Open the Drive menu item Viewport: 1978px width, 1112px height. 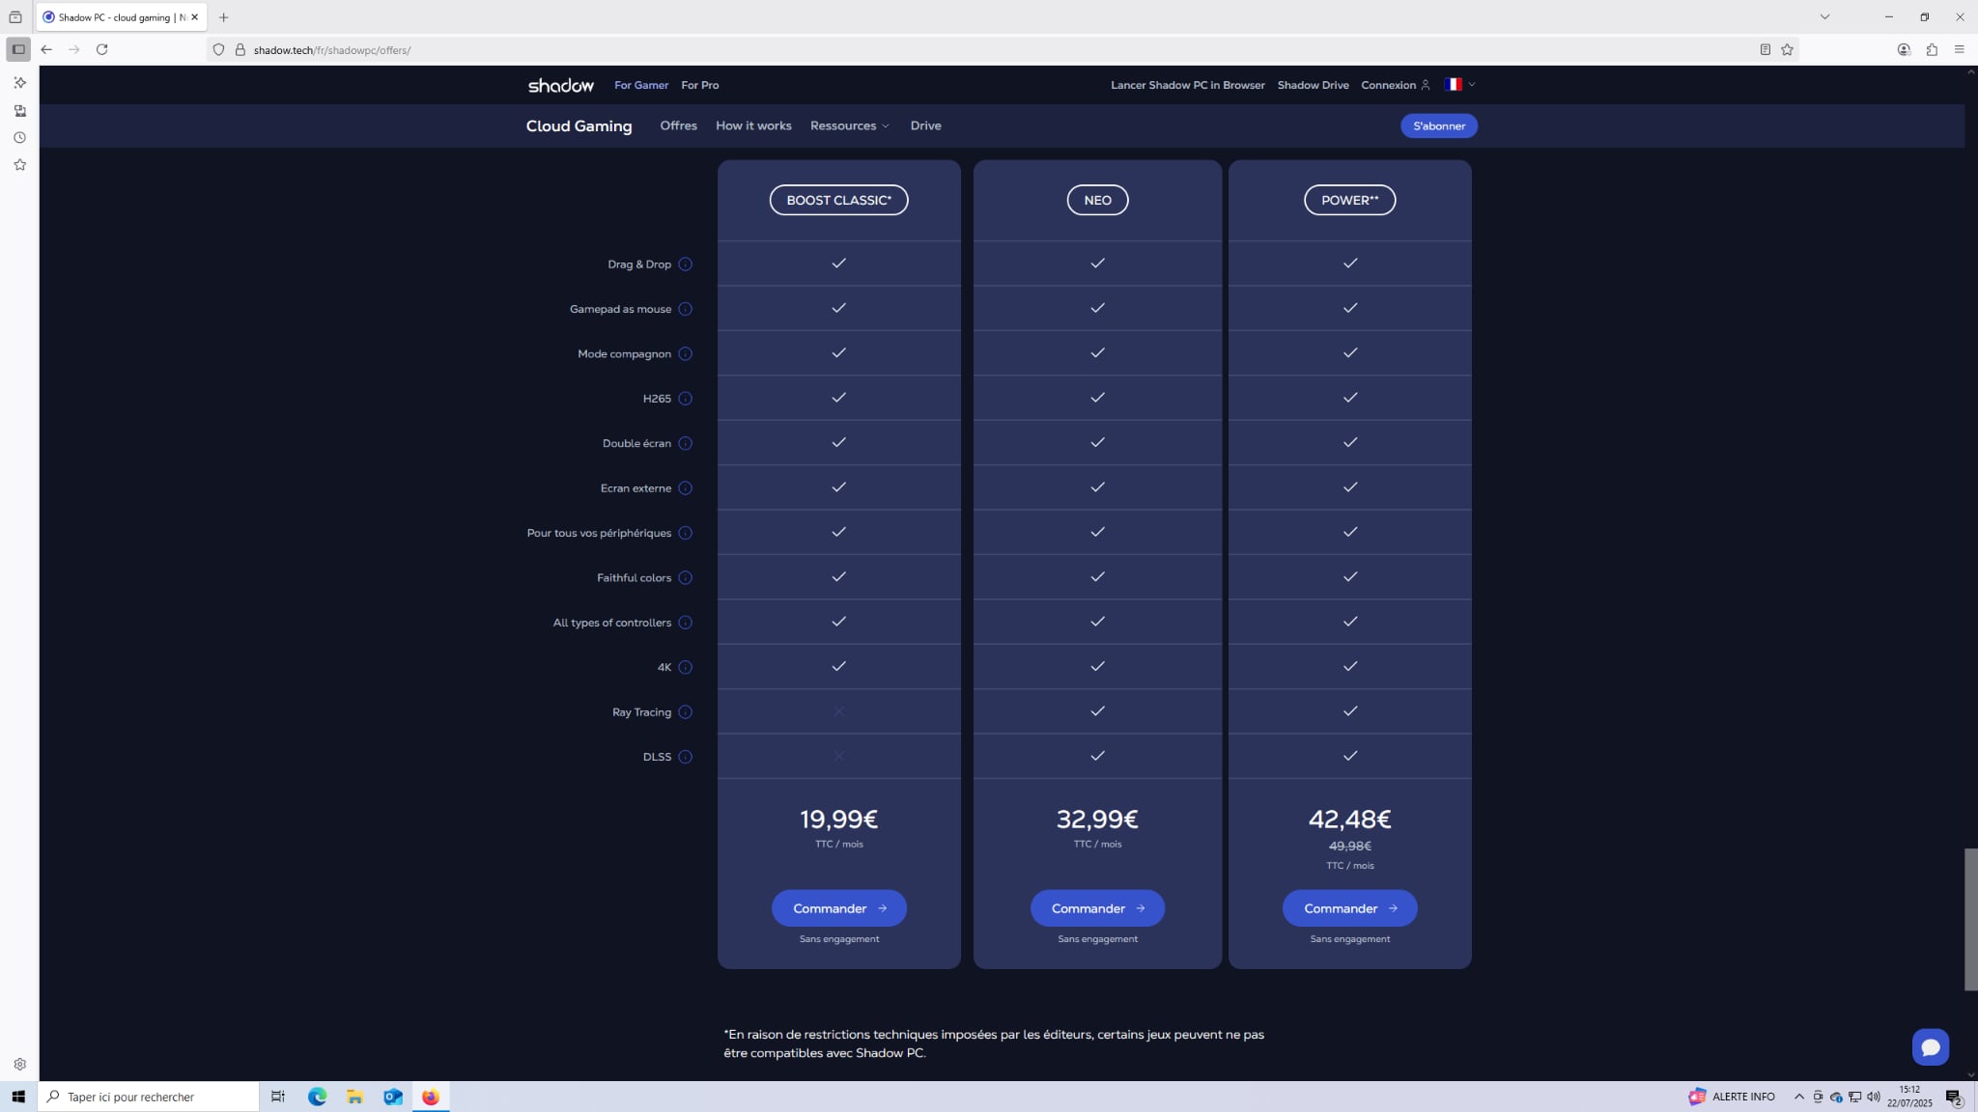(925, 126)
